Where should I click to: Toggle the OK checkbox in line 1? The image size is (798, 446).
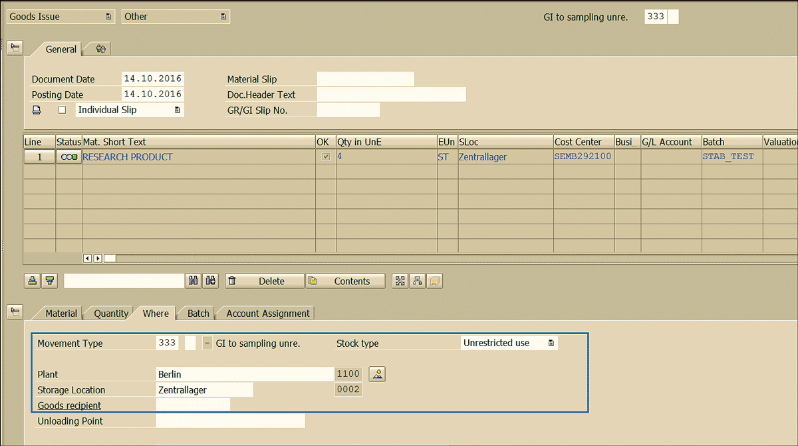tap(325, 157)
